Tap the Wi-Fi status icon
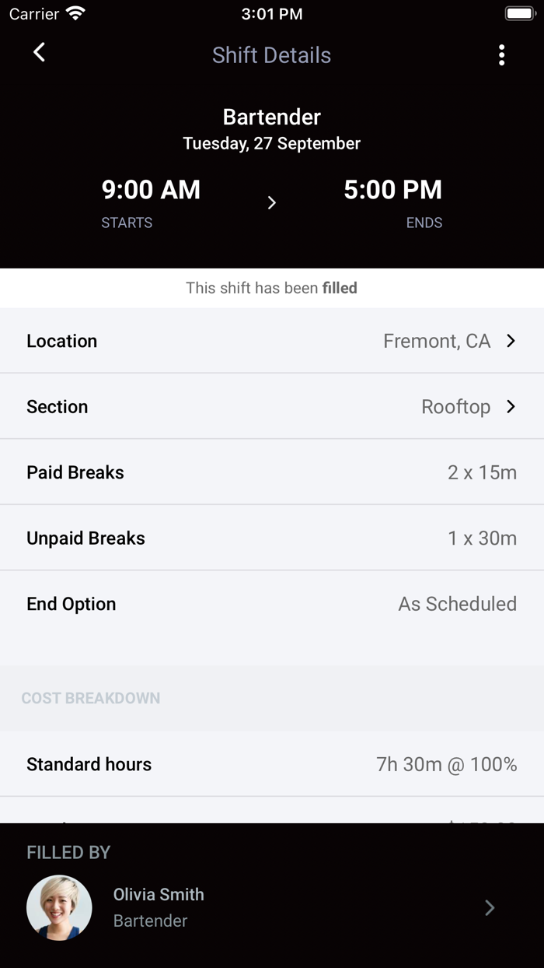544x968 pixels. click(x=76, y=14)
